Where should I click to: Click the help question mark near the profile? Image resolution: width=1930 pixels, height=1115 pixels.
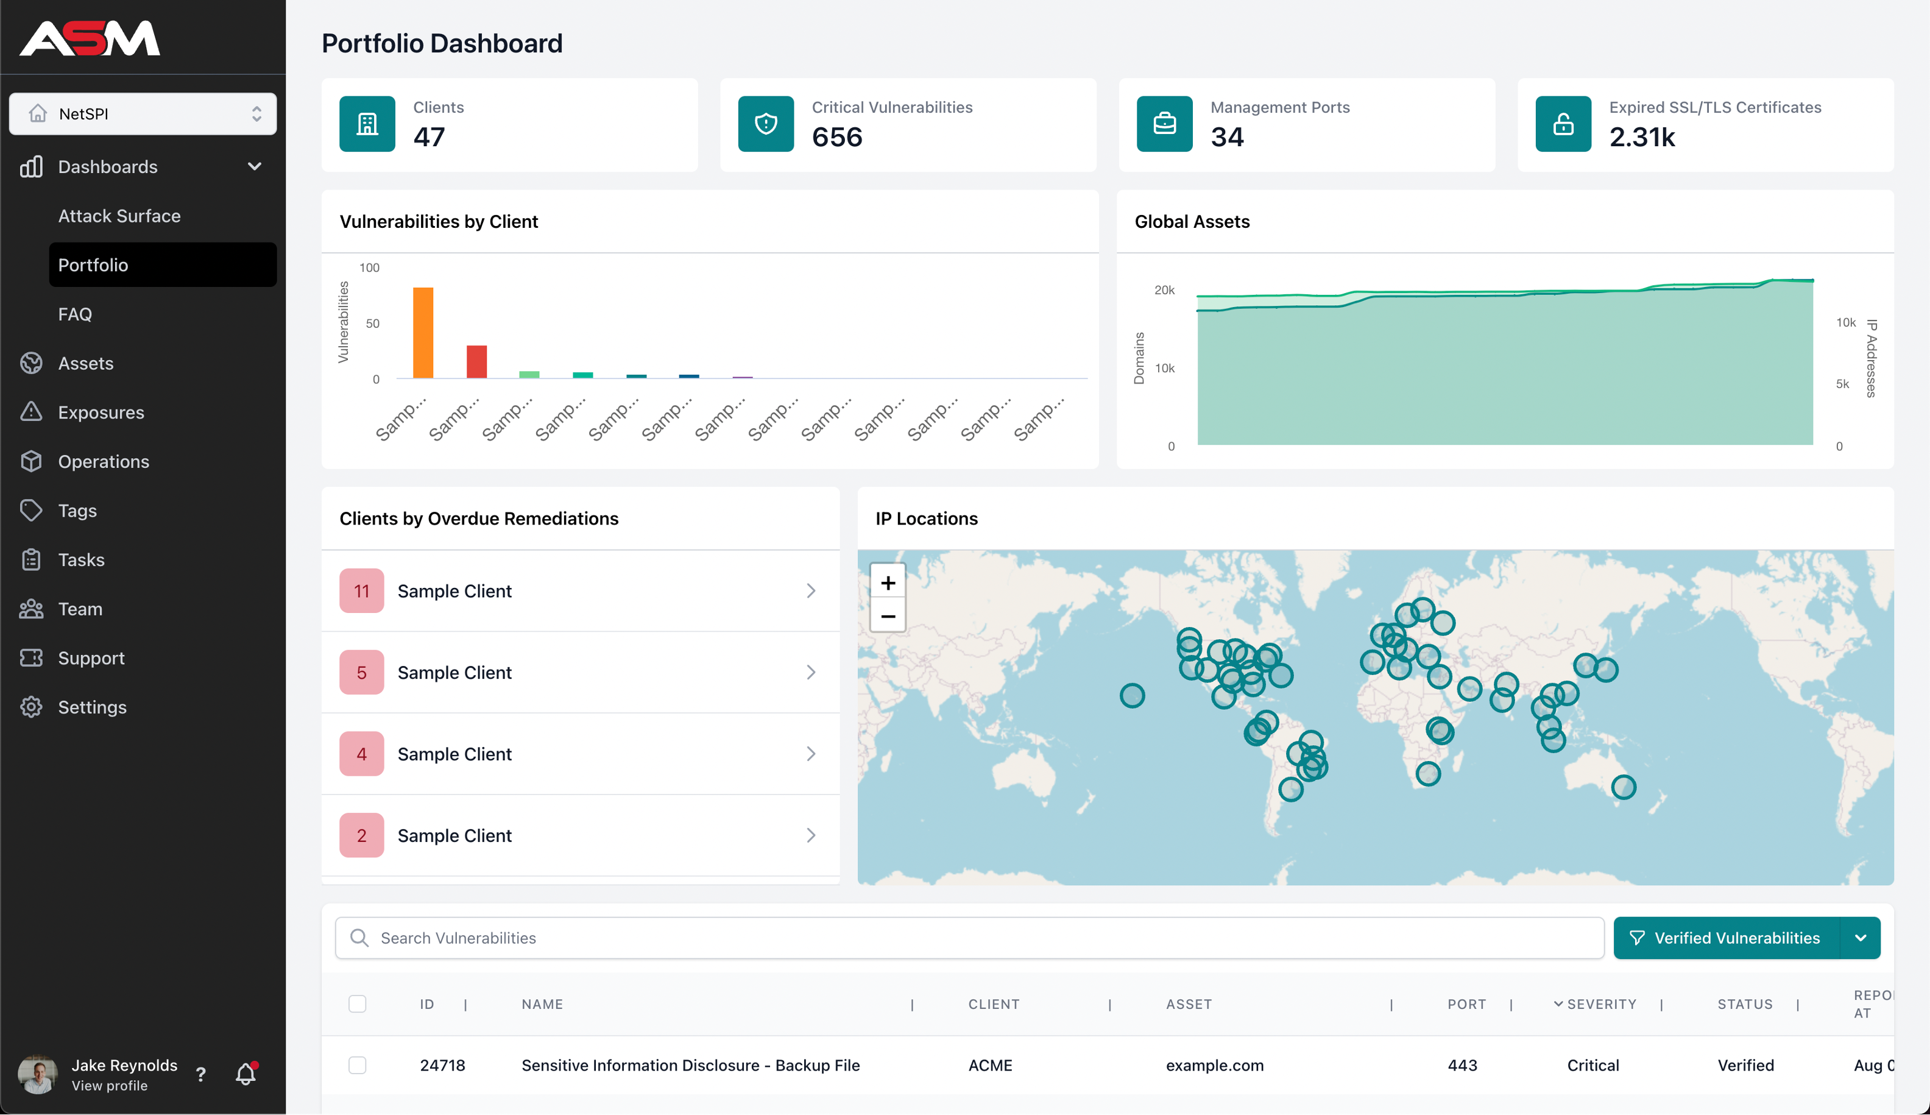[200, 1074]
